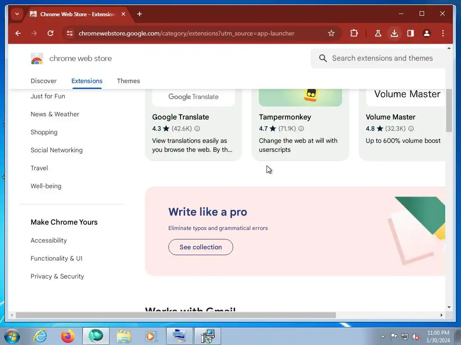Open the News & Weather category
The image size is (461, 345).
click(x=55, y=114)
